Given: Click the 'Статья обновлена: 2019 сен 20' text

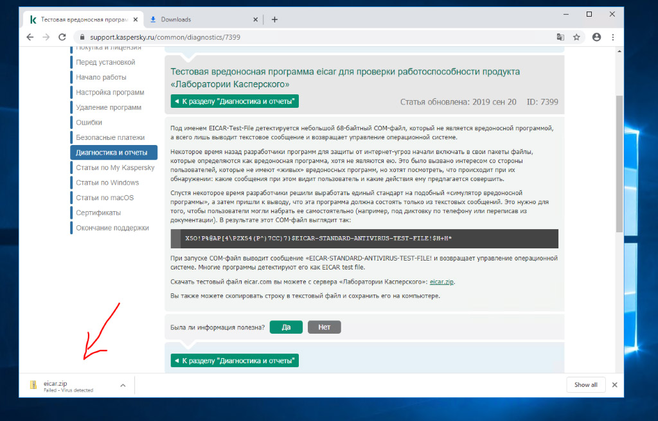Looking at the screenshot, I should [x=458, y=102].
